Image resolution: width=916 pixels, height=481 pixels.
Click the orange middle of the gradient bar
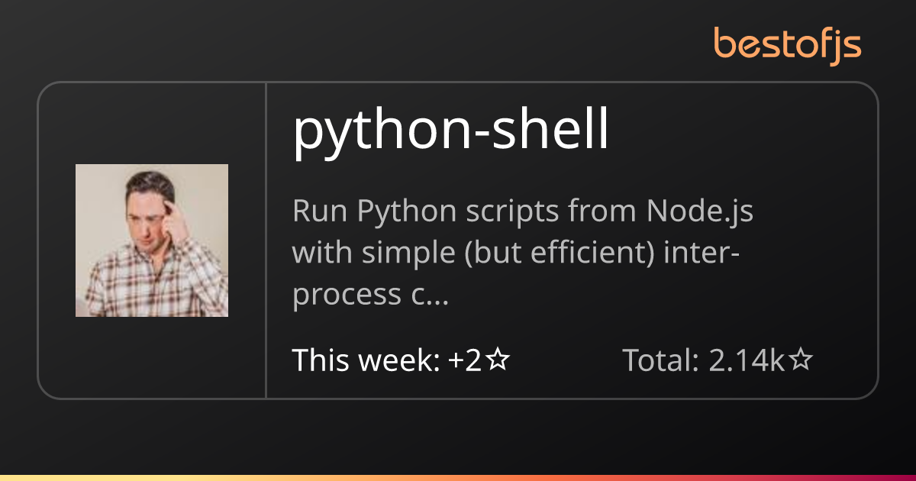click(458, 478)
